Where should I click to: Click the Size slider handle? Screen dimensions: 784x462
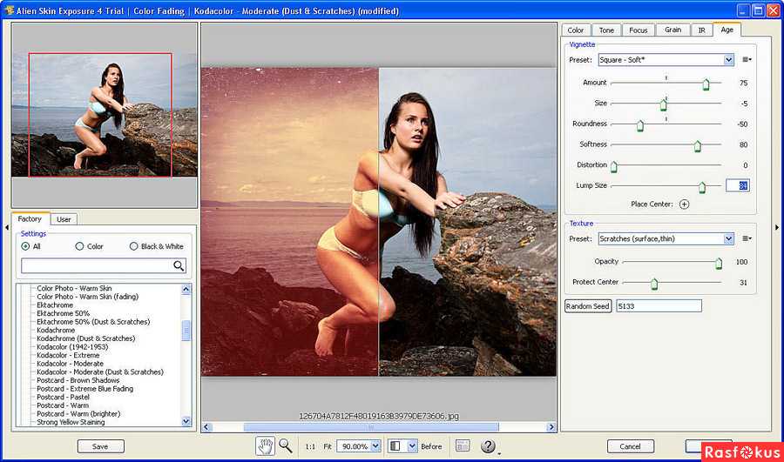[664, 104]
